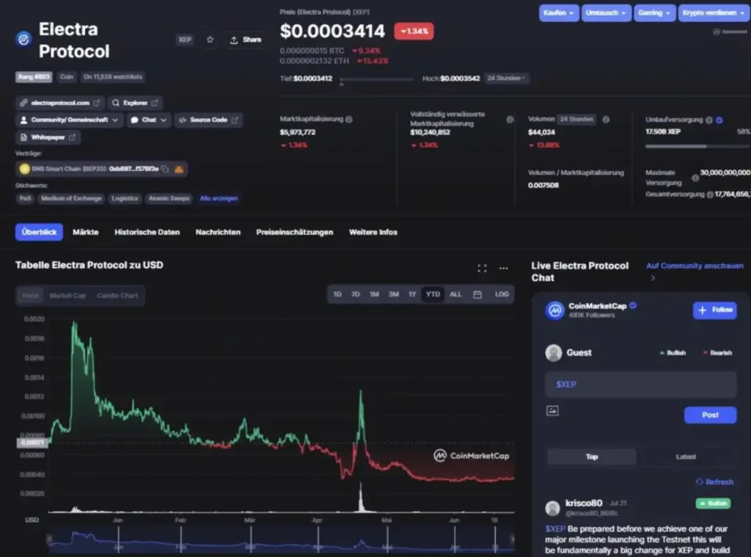The height and width of the screenshot is (557, 751).
Task: Open the electraprotocol.com website link
Action: 60,103
